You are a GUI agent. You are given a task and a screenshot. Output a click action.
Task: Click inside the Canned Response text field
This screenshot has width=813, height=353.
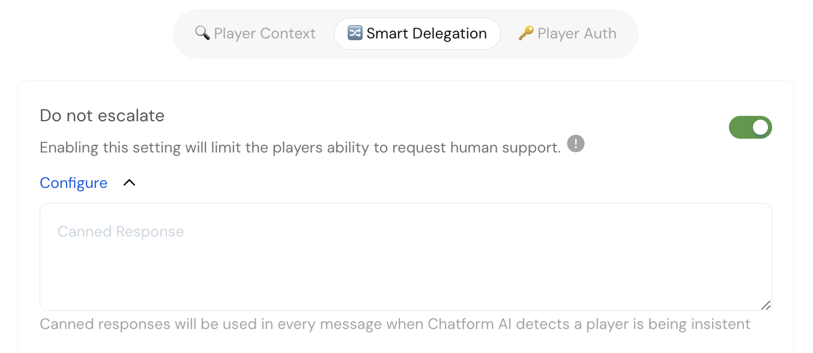[406, 257]
